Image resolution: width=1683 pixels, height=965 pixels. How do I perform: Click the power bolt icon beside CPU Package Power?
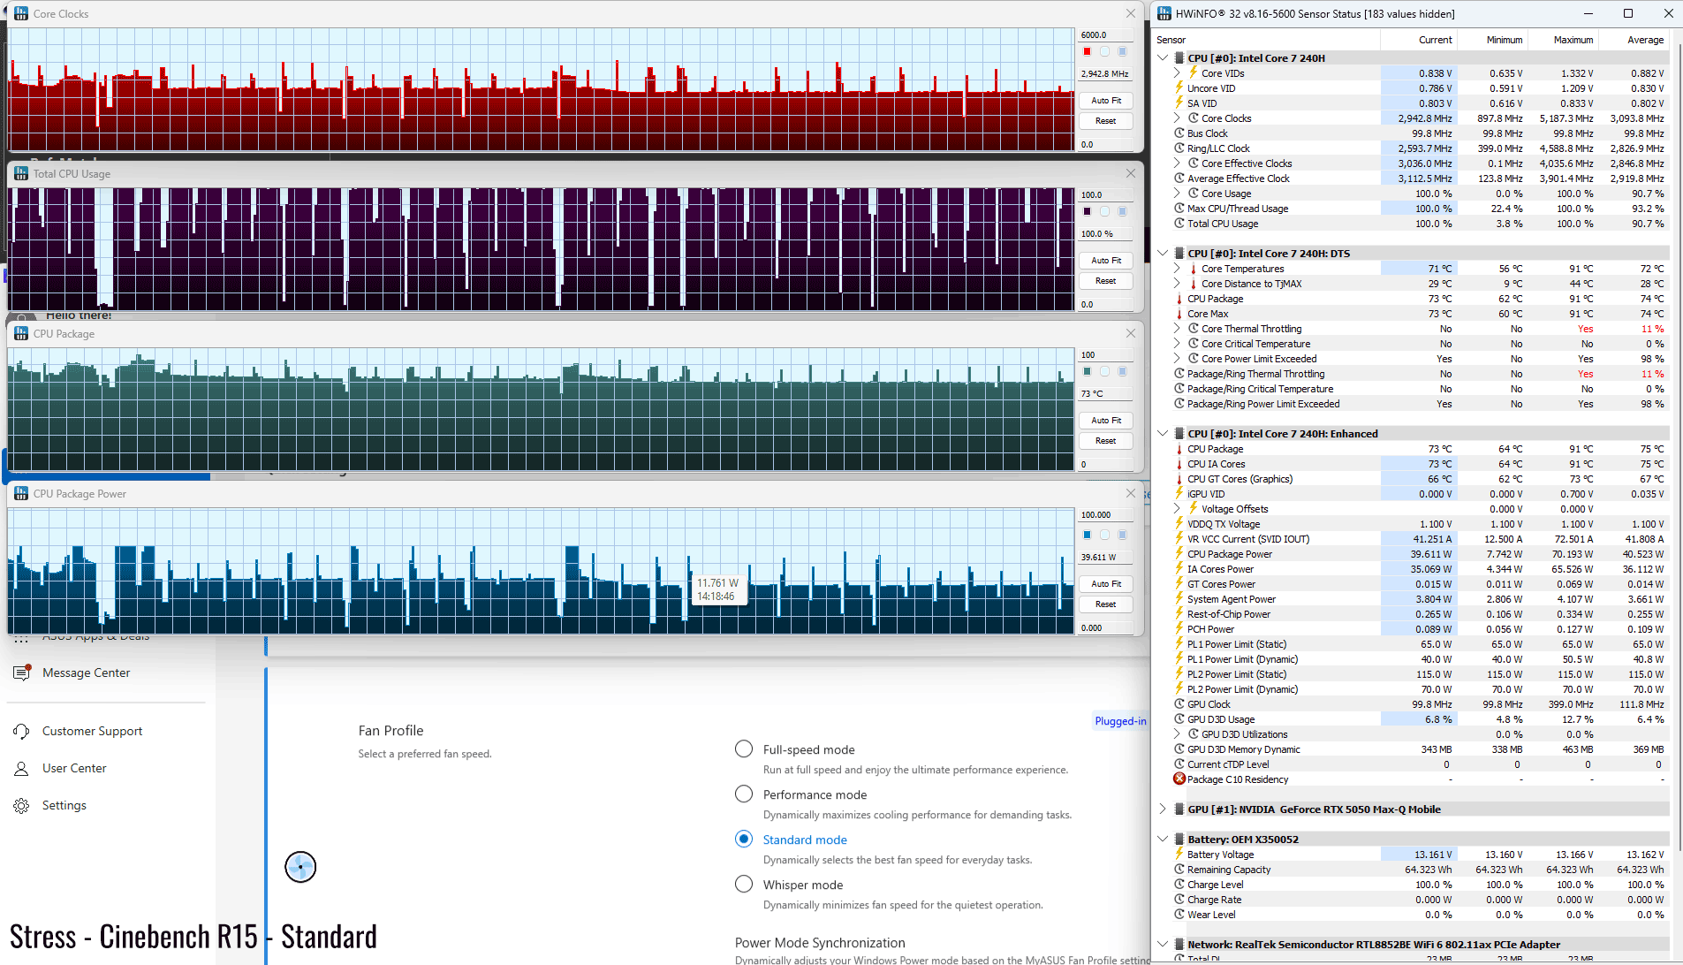click(1179, 553)
